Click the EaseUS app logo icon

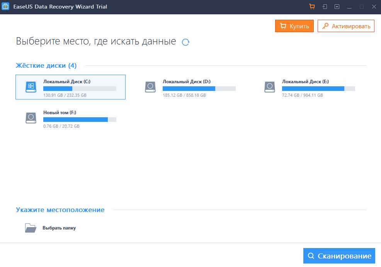(x=6, y=7)
